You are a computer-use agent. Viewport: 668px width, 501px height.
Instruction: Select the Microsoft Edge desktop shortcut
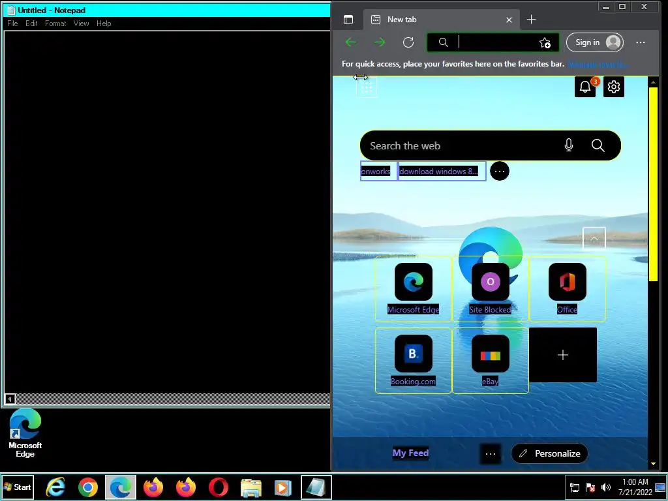pos(25,433)
